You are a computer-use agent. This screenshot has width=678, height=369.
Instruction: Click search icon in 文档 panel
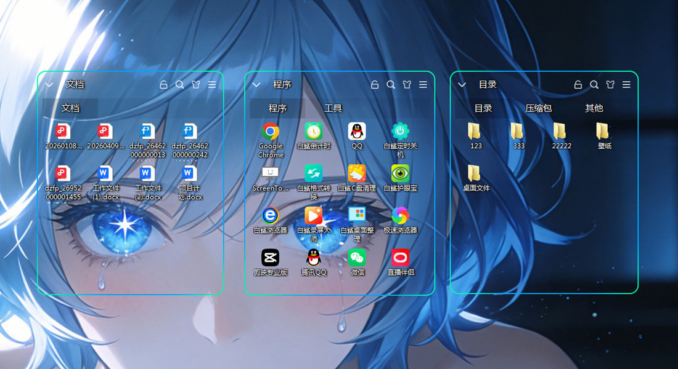pos(179,85)
